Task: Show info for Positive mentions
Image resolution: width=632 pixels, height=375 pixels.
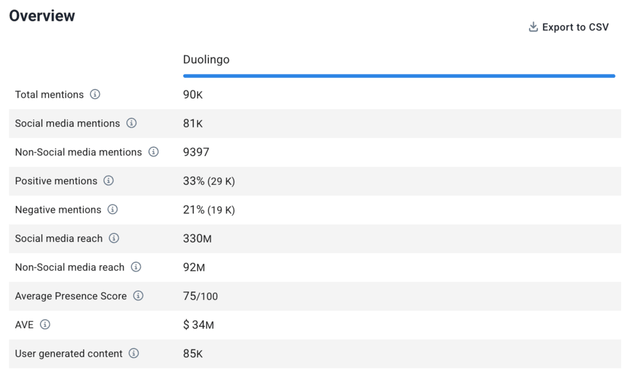Action: coord(109,181)
